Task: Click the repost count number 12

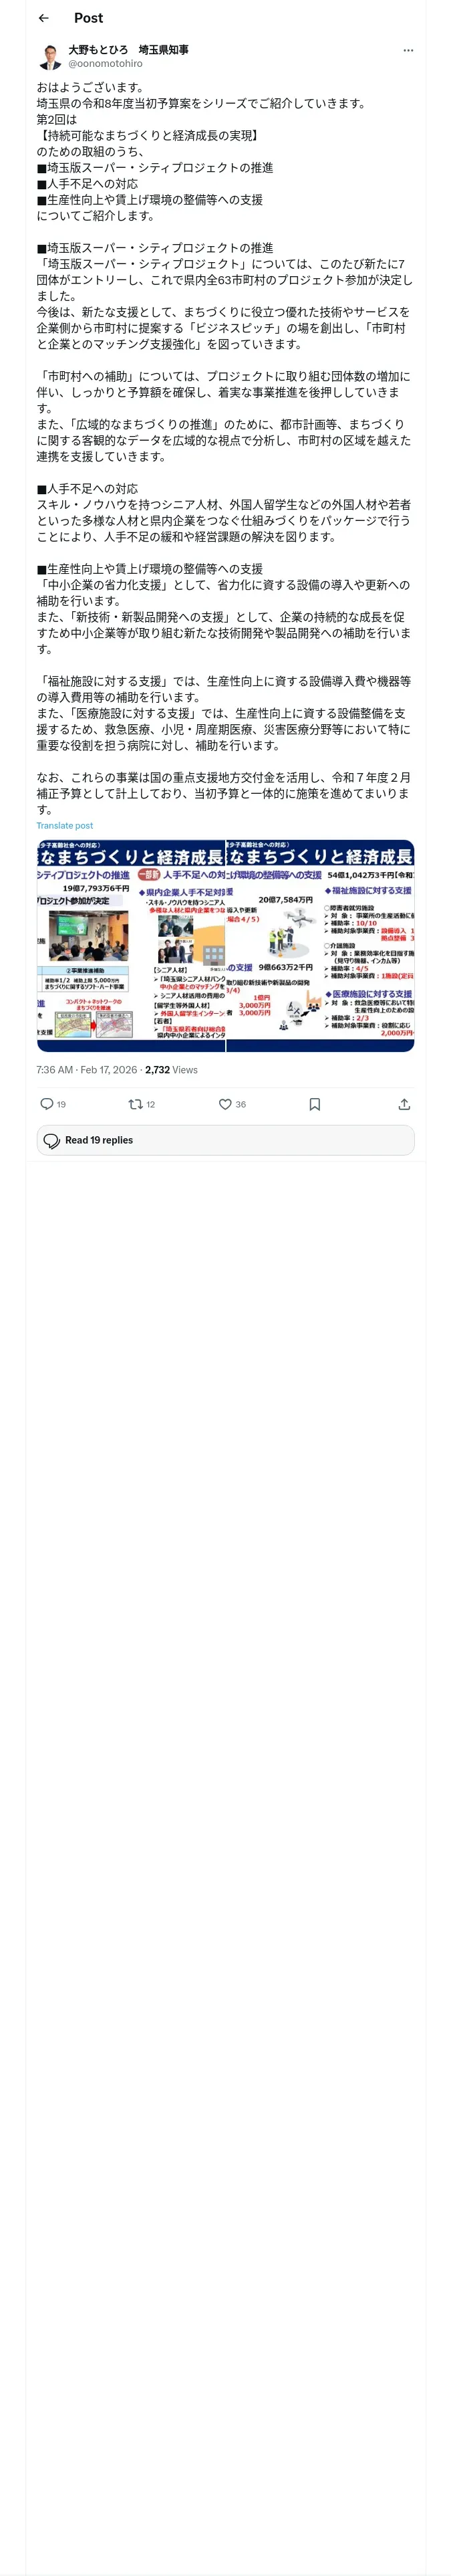Action: point(151,1104)
